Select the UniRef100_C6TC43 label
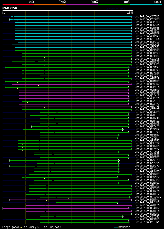This screenshot has height=229, width=164. click(147, 217)
